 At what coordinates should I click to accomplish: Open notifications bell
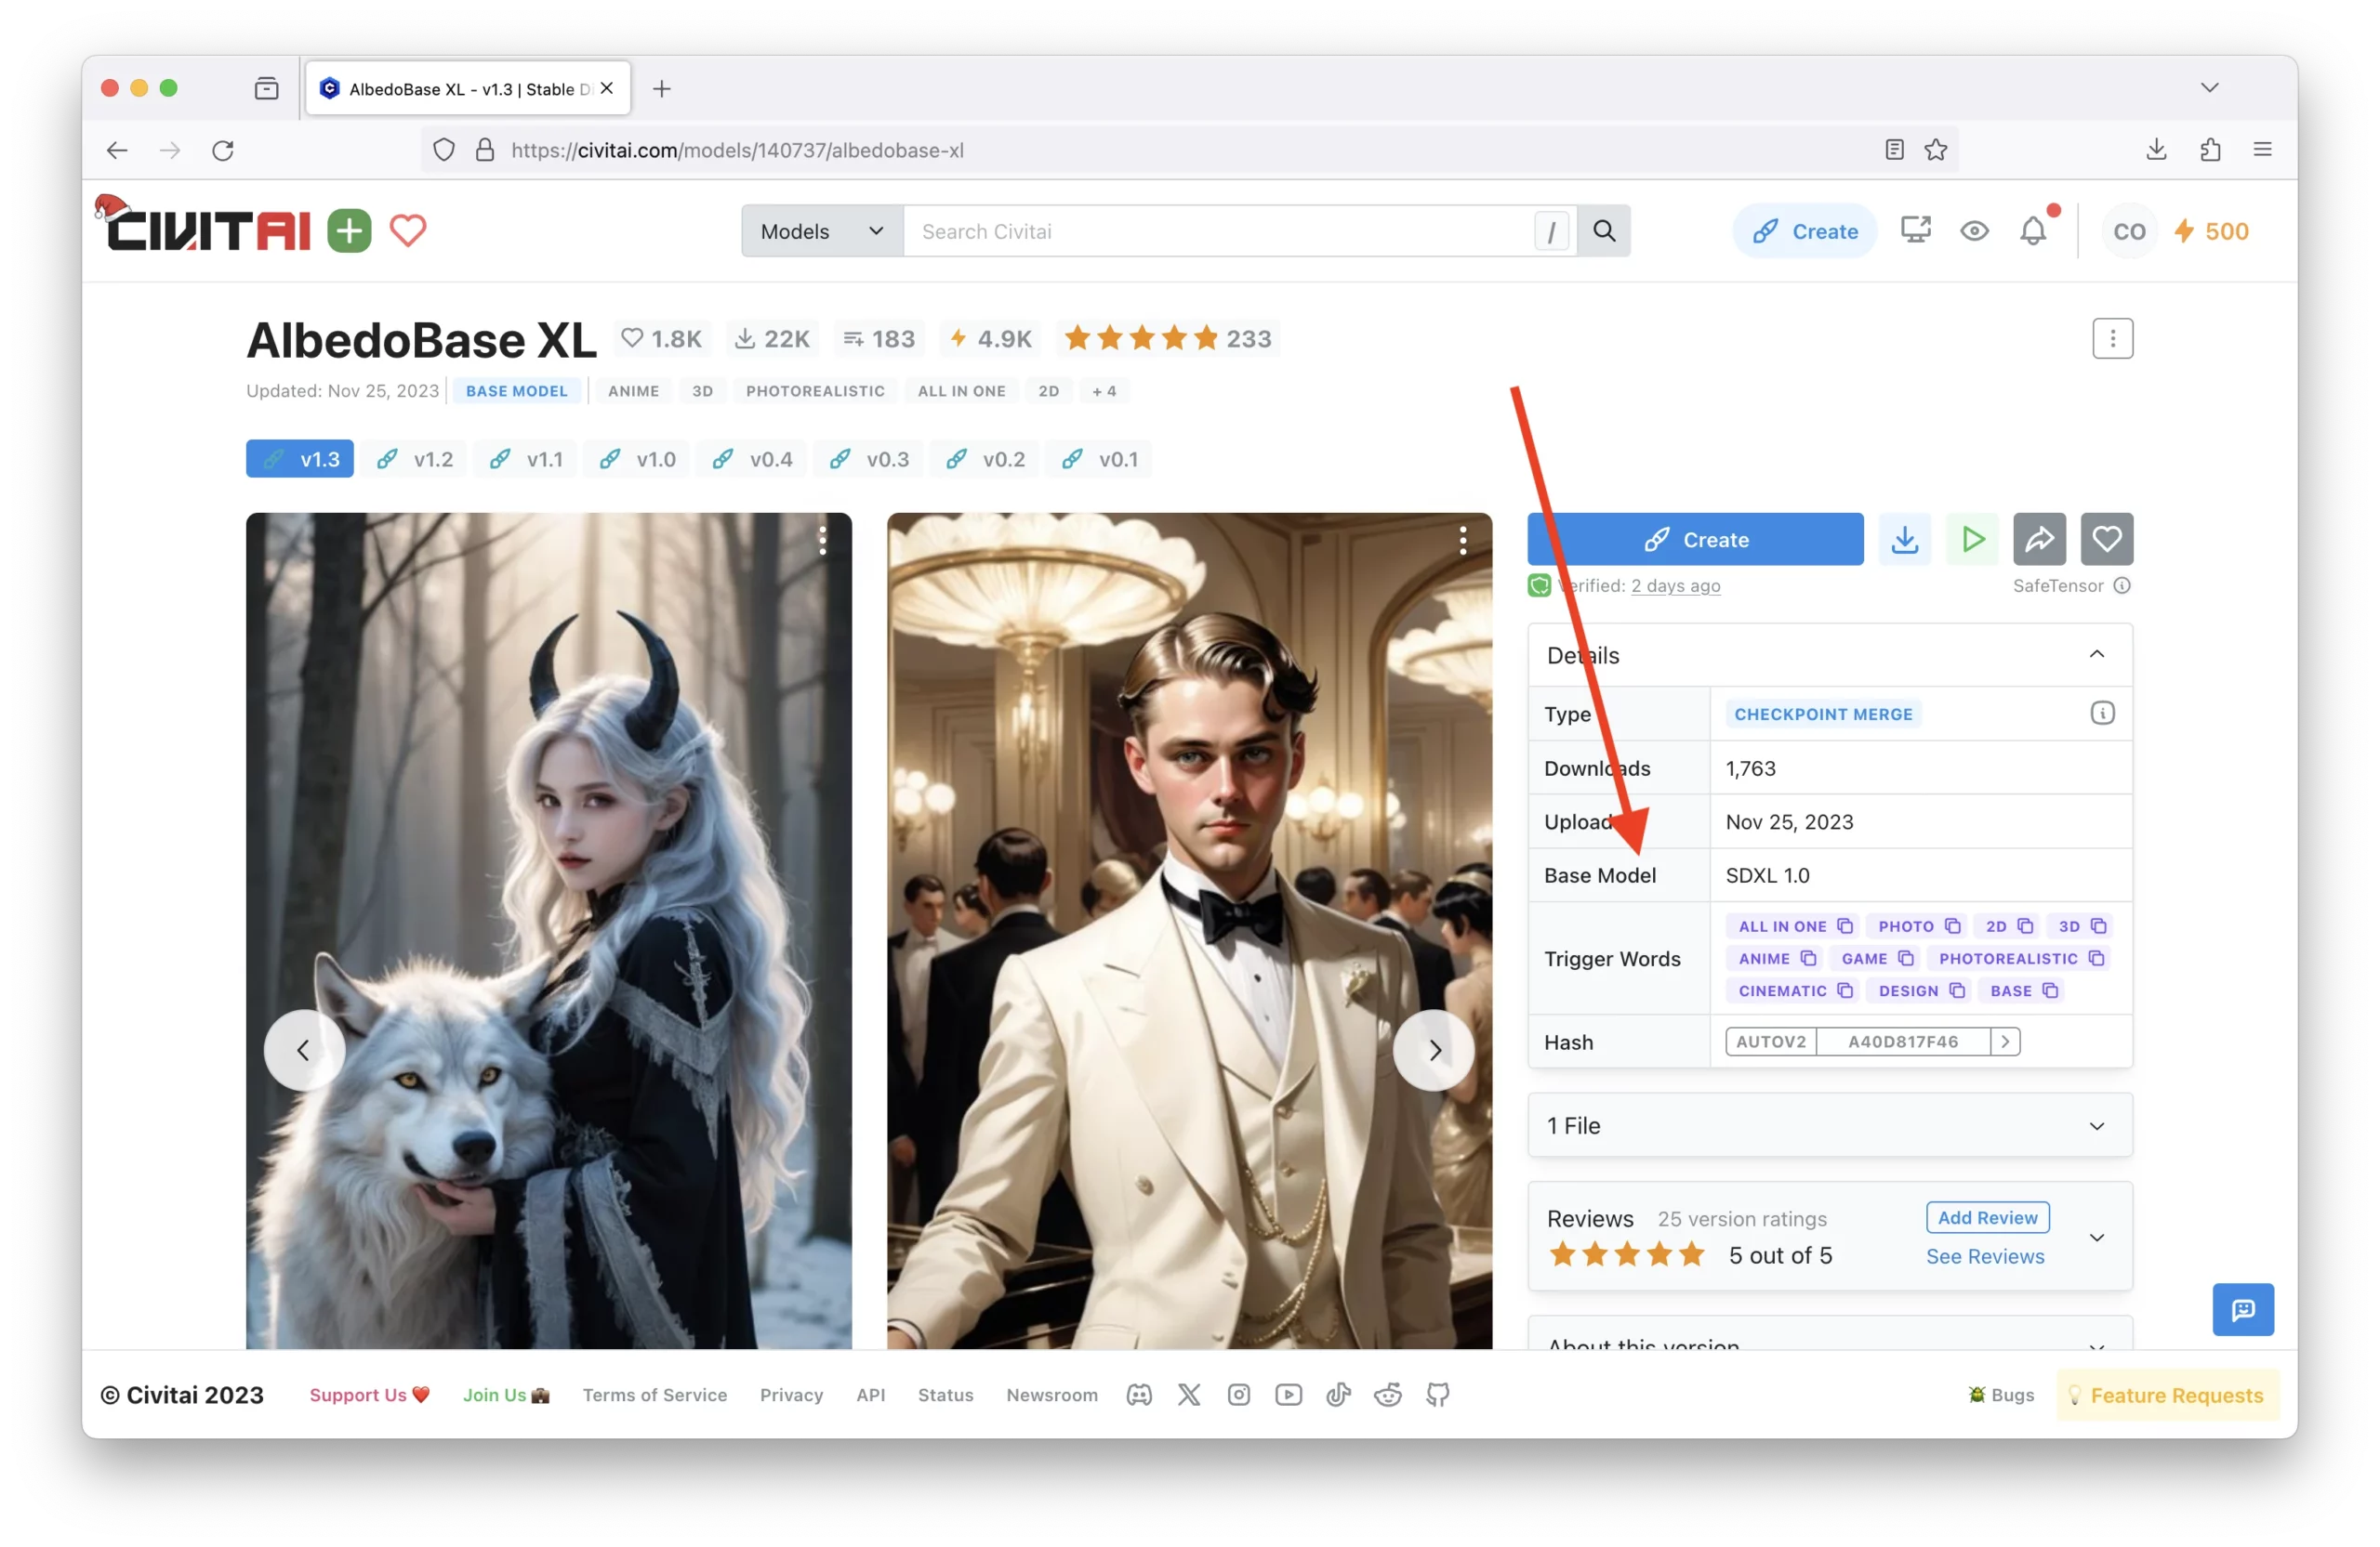coord(2033,230)
